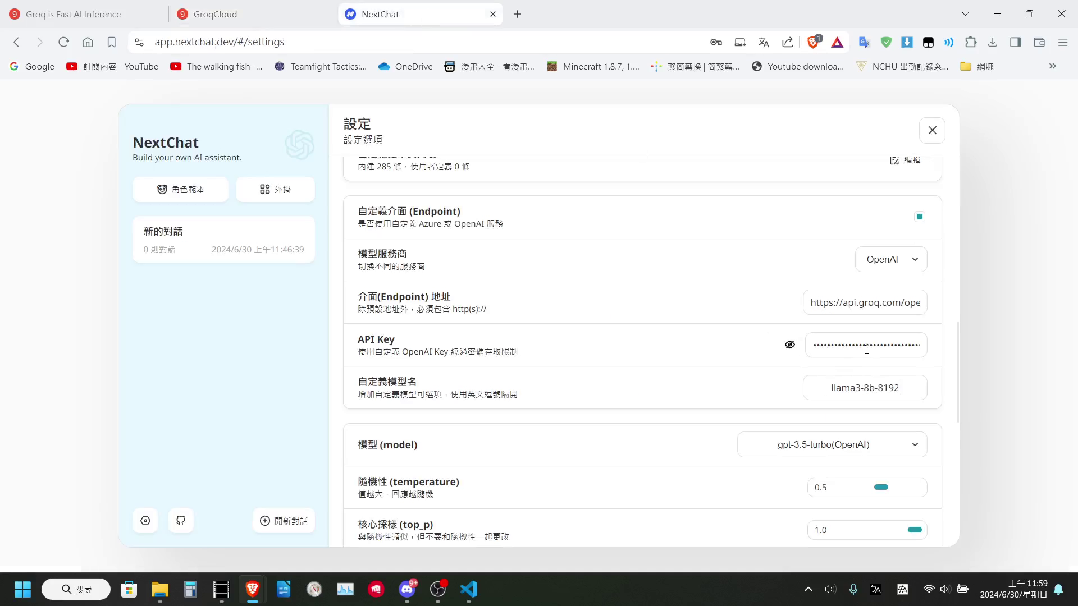Show hidden system tray icons
The width and height of the screenshot is (1078, 606).
[x=808, y=589]
